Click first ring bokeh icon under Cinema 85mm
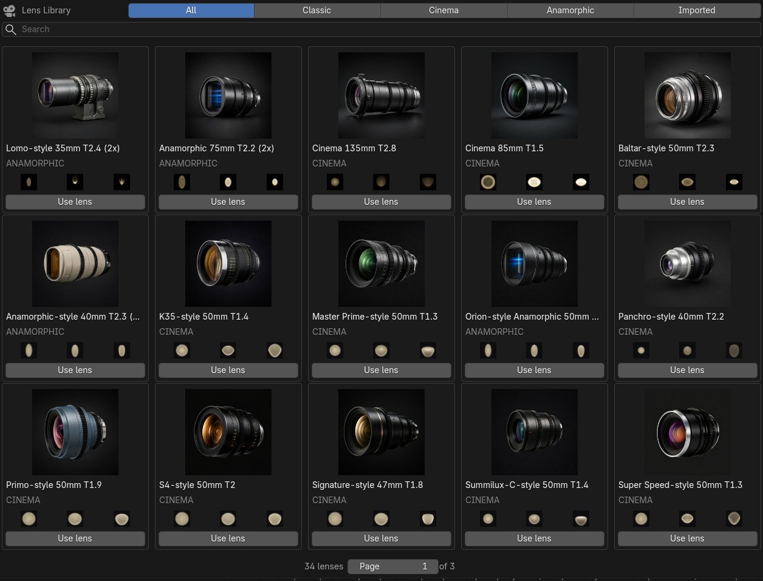 coord(488,182)
